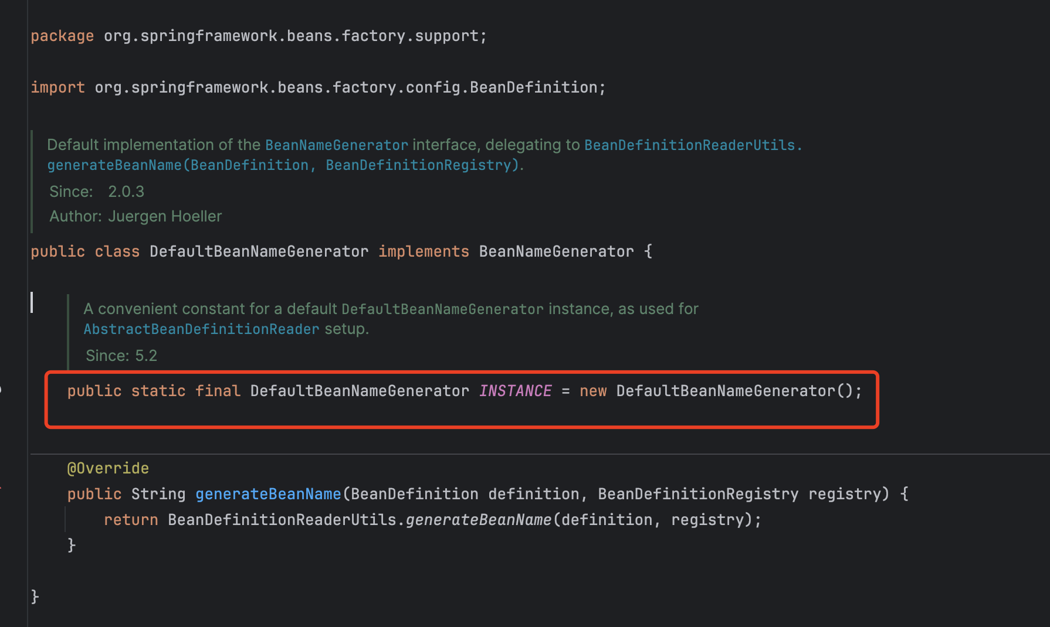Screen dimensions: 1050x627
Task: Click the BeanNameGenerator link in class doc
Action: coord(337,145)
